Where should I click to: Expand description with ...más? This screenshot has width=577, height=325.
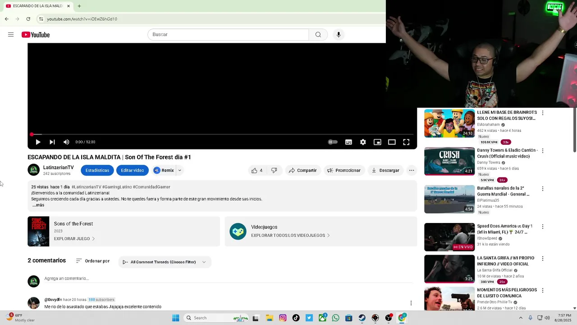tap(38, 205)
